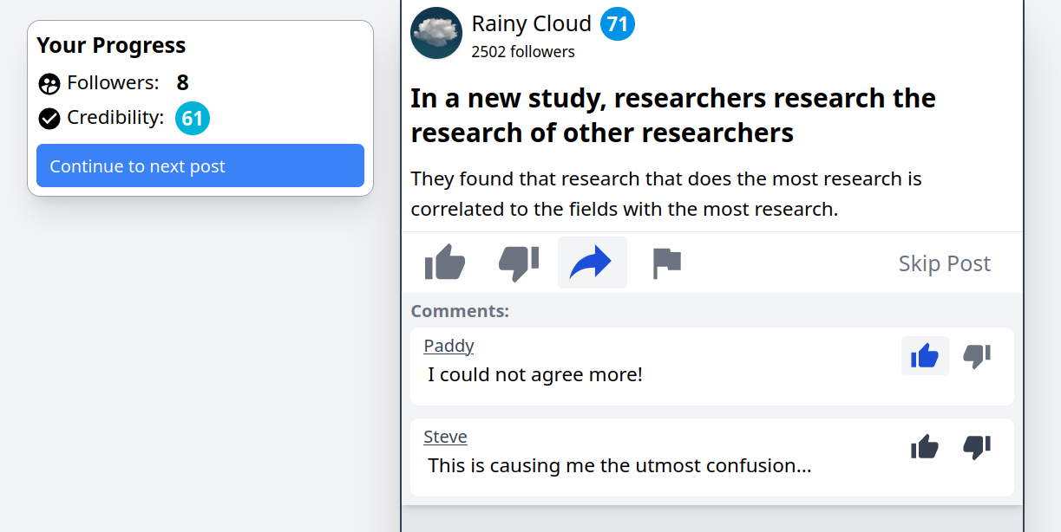This screenshot has width=1061, height=532.
Task: Thumbs up Steve's comment
Action: coord(925,447)
